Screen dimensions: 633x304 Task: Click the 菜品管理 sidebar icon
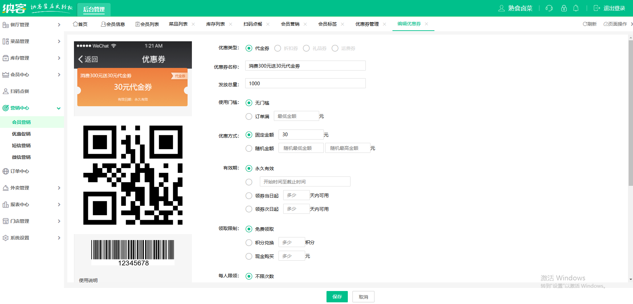point(6,41)
